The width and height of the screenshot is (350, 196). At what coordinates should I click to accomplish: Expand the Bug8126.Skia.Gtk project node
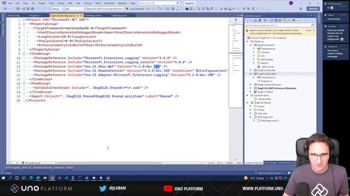(250, 70)
